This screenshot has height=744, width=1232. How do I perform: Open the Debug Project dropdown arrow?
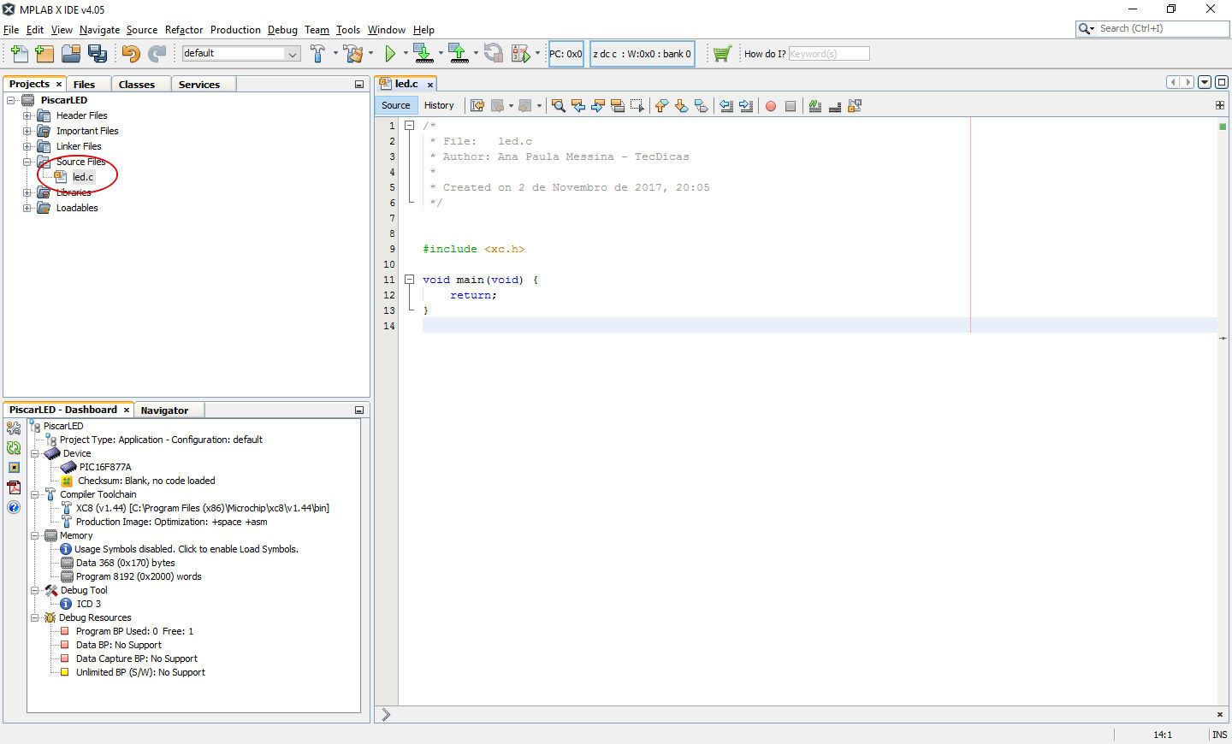pyautogui.click(x=537, y=54)
